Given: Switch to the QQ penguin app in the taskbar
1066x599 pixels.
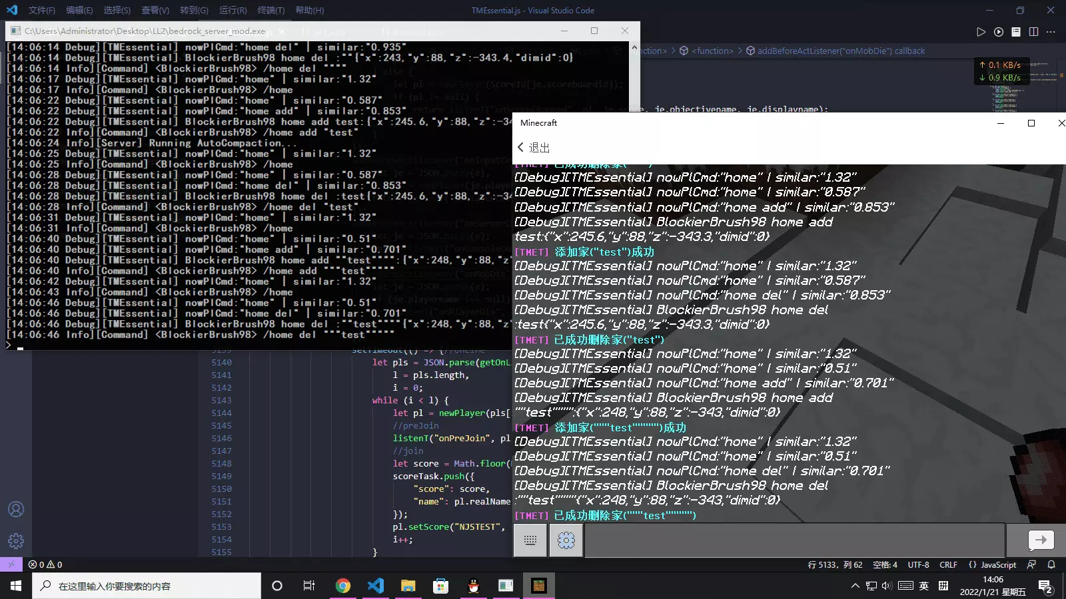Looking at the screenshot, I should click(474, 586).
